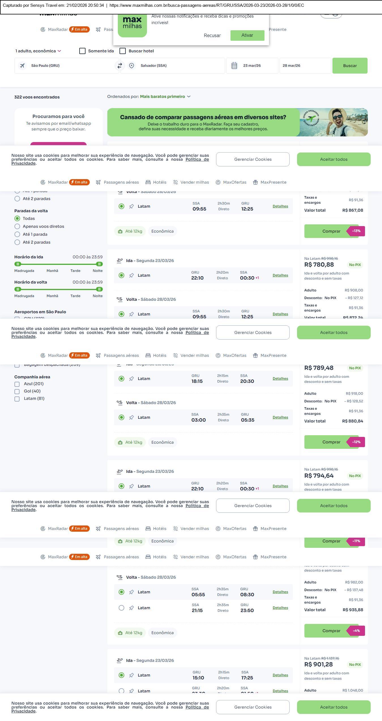Open the 1 adulto, econômica passenger dropdown
This screenshot has width=382, height=721.
pyautogui.click(x=38, y=51)
